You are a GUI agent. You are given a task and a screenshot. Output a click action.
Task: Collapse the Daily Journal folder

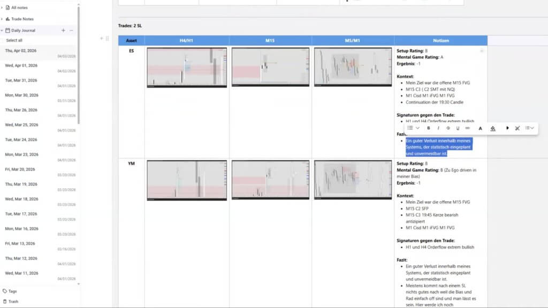(x=2, y=30)
